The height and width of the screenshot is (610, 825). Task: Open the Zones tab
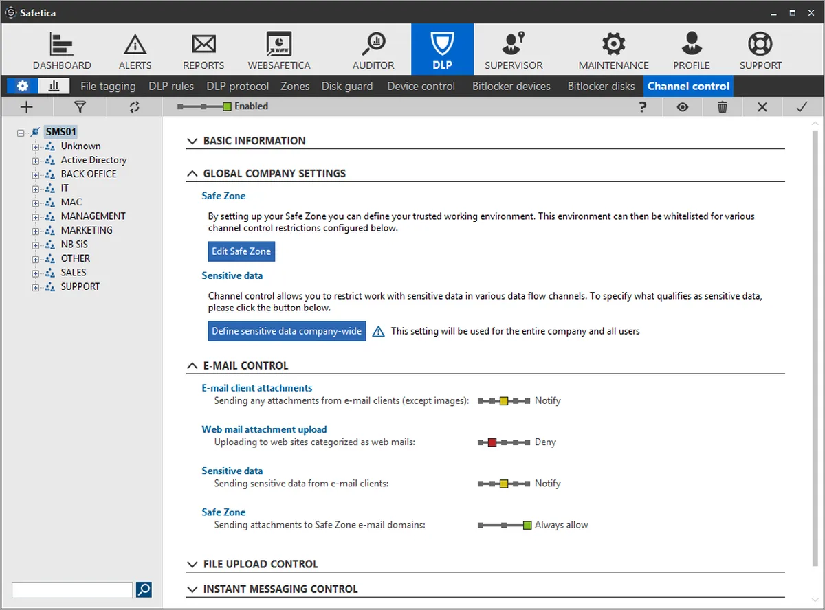point(295,86)
